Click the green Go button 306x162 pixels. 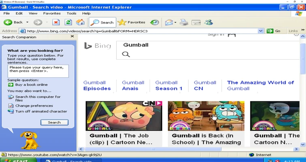274,31
